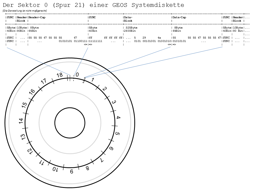Select sector label 16 on the disk ring
275x190 pixels.
(x=32, y=91)
